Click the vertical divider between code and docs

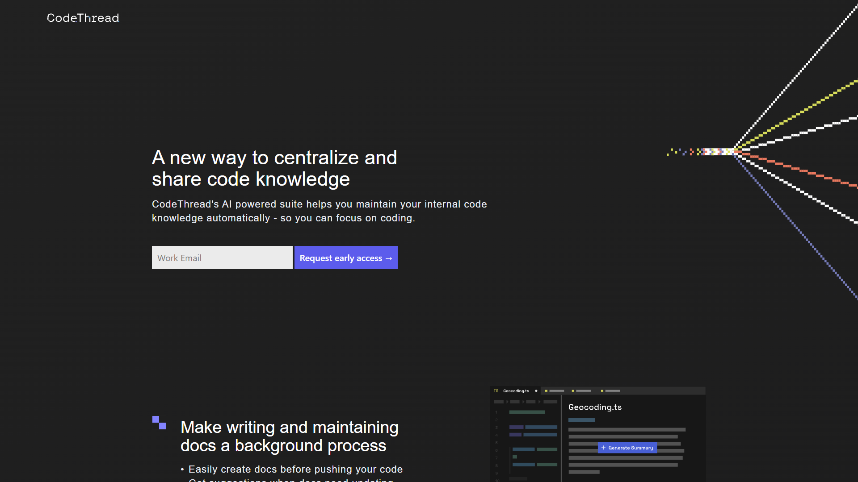pyautogui.click(x=562, y=438)
